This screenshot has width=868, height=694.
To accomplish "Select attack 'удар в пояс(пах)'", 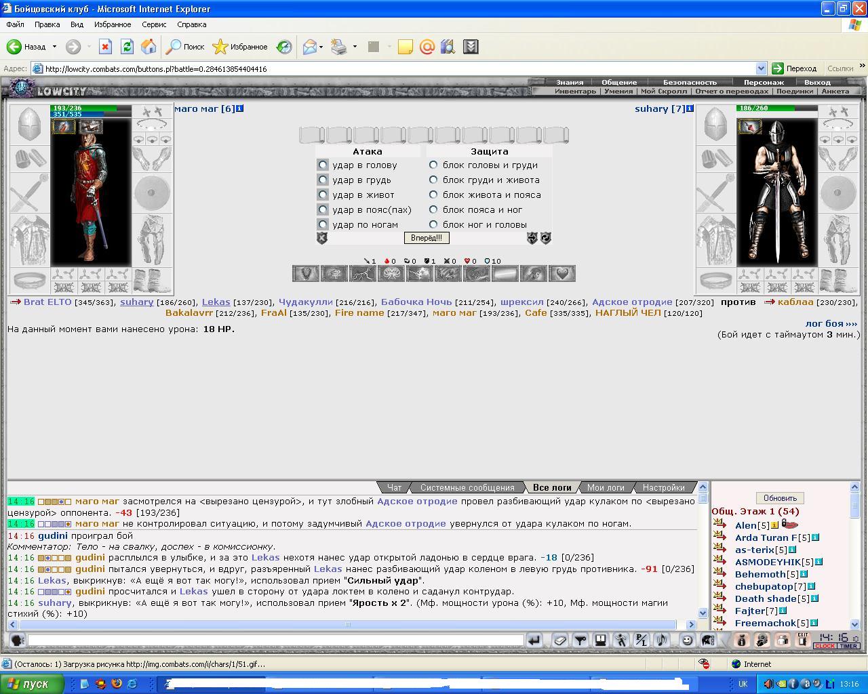I will 323,209.
